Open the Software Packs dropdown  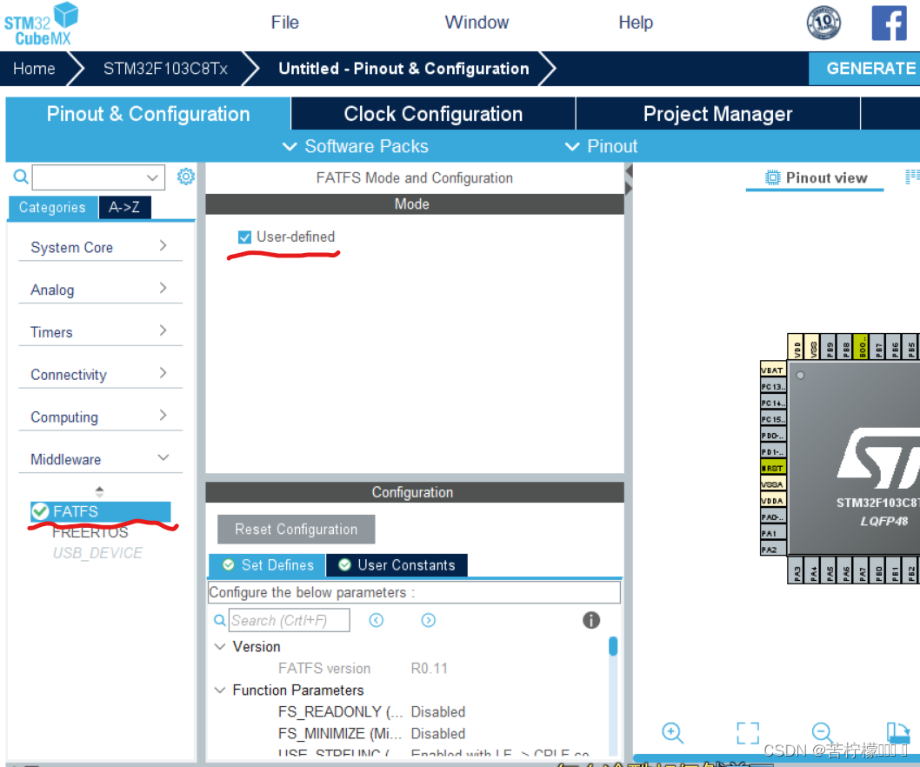coord(356,146)
